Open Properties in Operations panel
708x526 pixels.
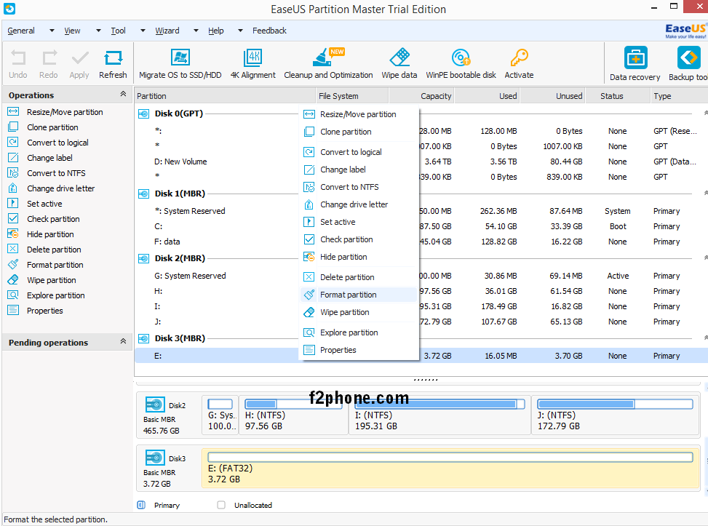tap(44, 311)
